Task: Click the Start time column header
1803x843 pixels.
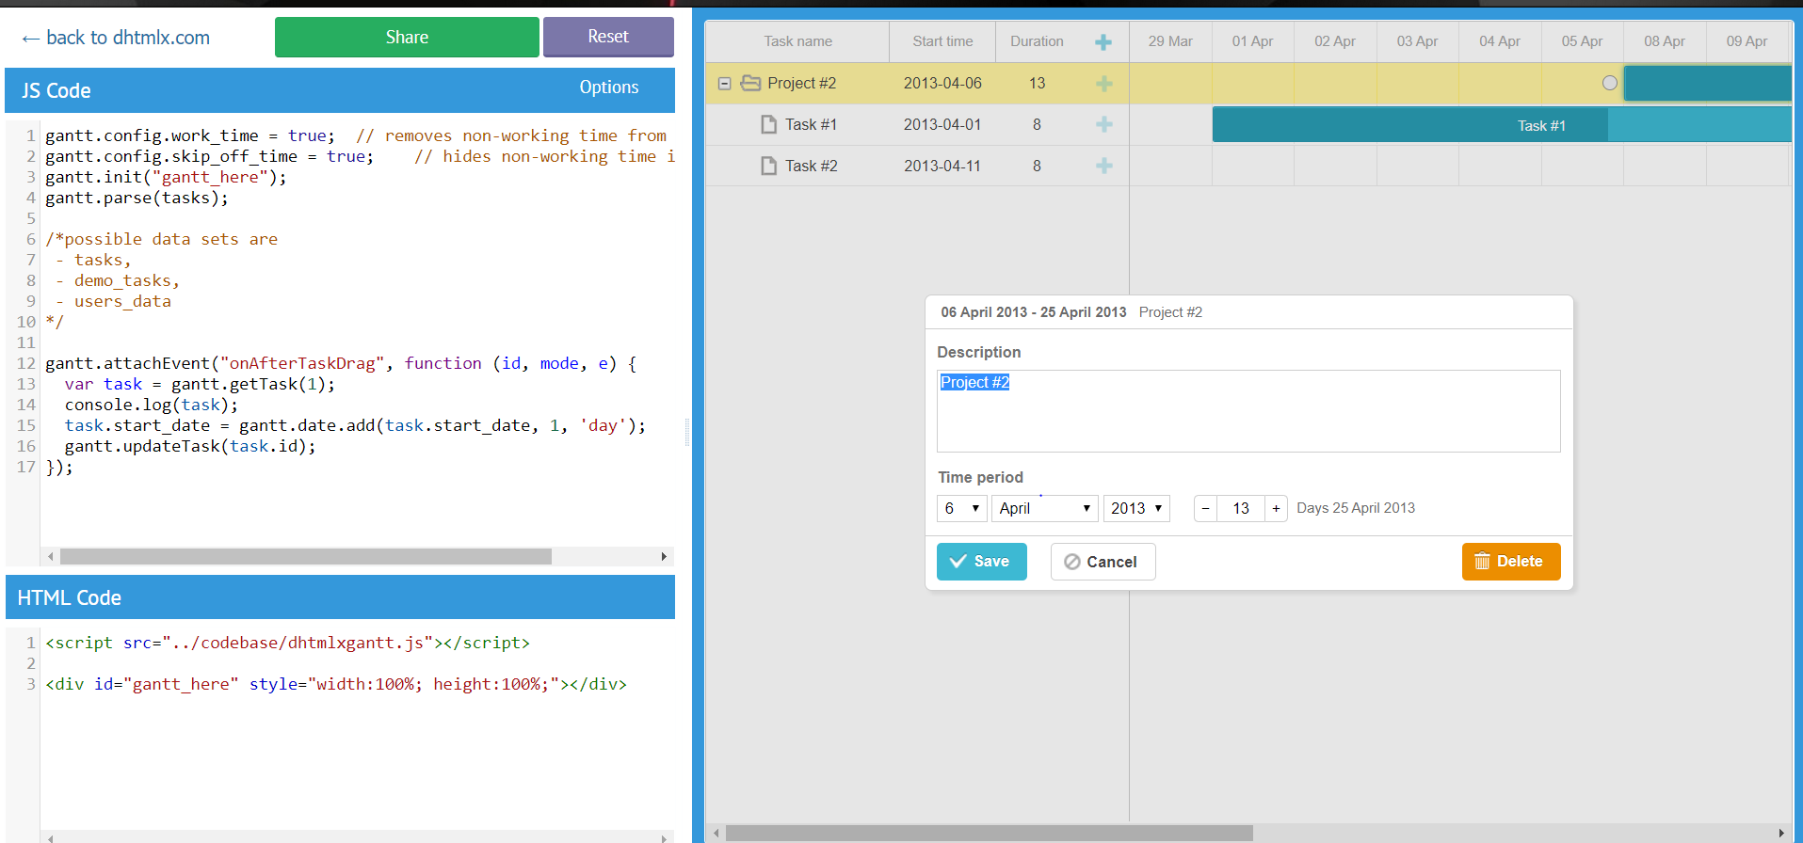Action: (x=942, y=41)
